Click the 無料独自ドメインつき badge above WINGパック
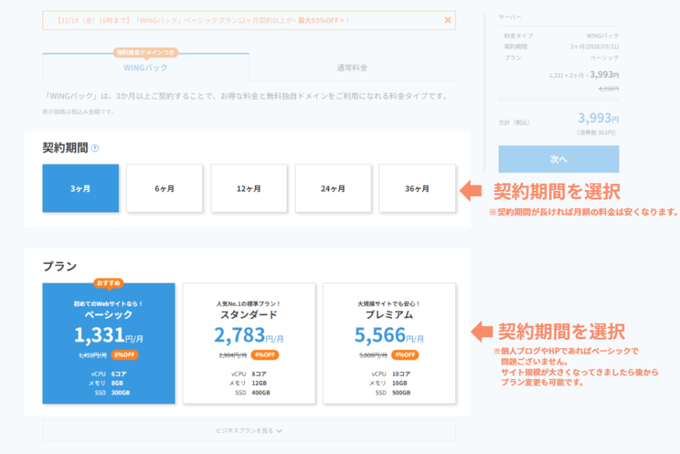The height and width of the screenshot is (454, 680). click(x=145, y=52)
